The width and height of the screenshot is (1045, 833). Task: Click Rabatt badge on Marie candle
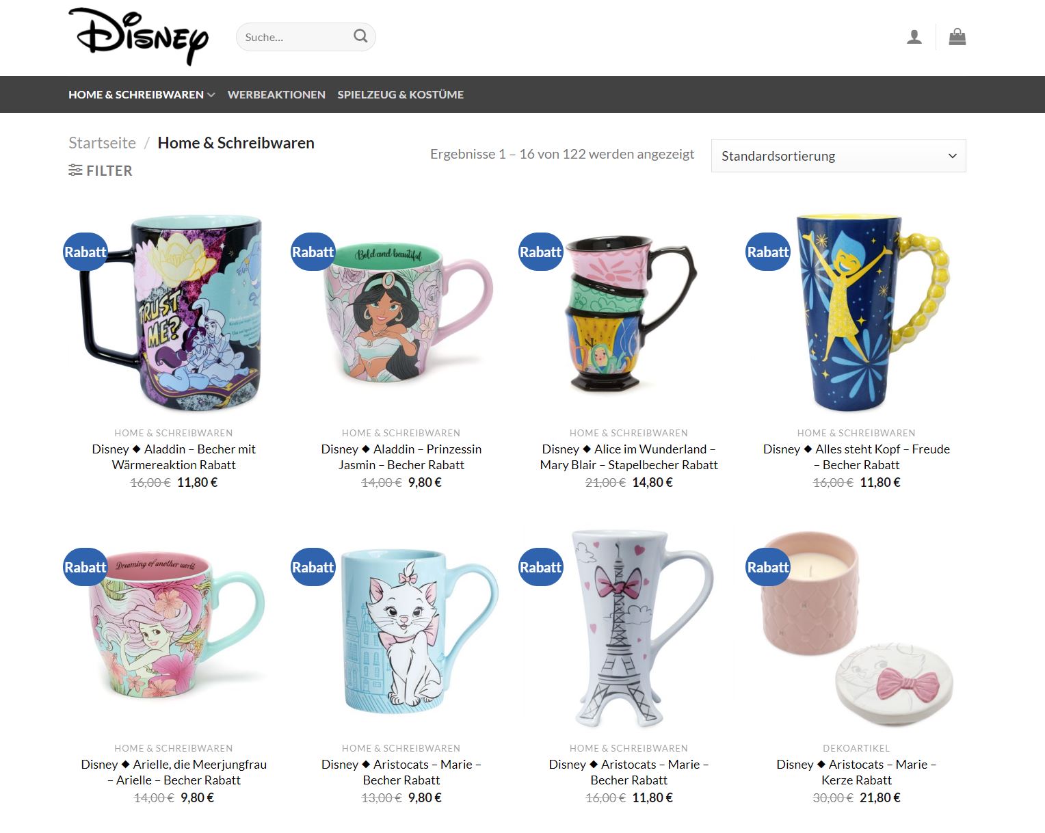coord(768,567)
